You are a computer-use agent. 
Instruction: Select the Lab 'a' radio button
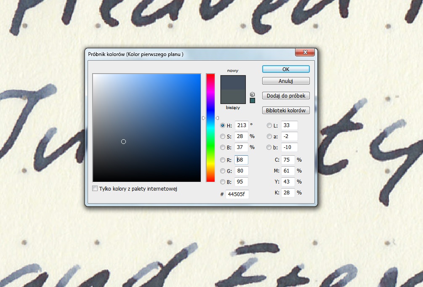pos(269,136)
